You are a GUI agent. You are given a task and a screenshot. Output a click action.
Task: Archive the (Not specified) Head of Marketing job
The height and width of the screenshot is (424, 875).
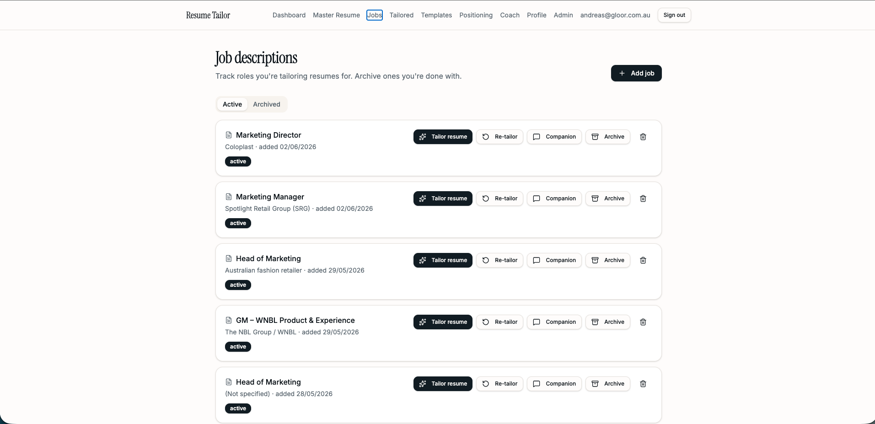click(x=608, y=384)
